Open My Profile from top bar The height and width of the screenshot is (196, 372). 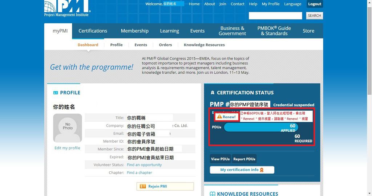tap(270, 4)
